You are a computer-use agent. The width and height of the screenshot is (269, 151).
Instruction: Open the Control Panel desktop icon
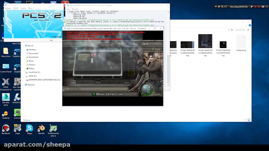pos(6,68)
